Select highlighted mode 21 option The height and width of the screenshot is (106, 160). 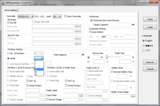click(x=39, y=69)
